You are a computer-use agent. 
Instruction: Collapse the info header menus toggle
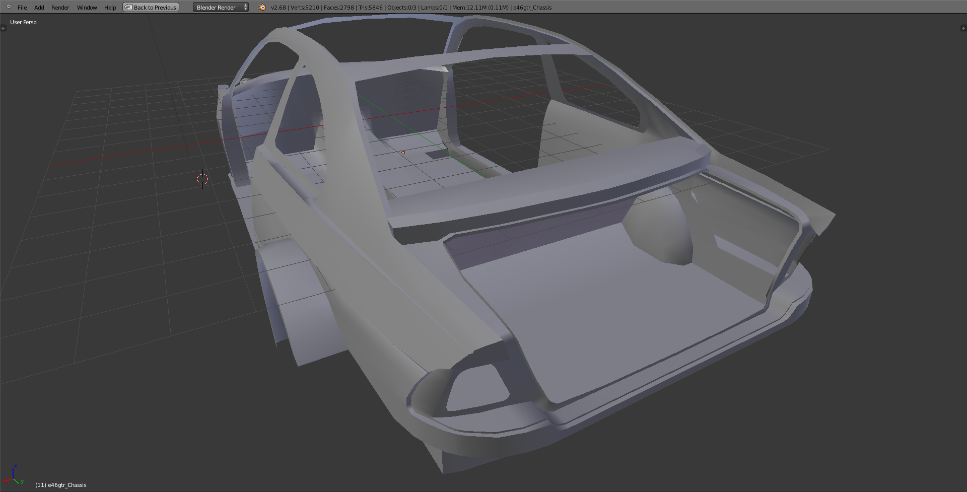point(9,7)
